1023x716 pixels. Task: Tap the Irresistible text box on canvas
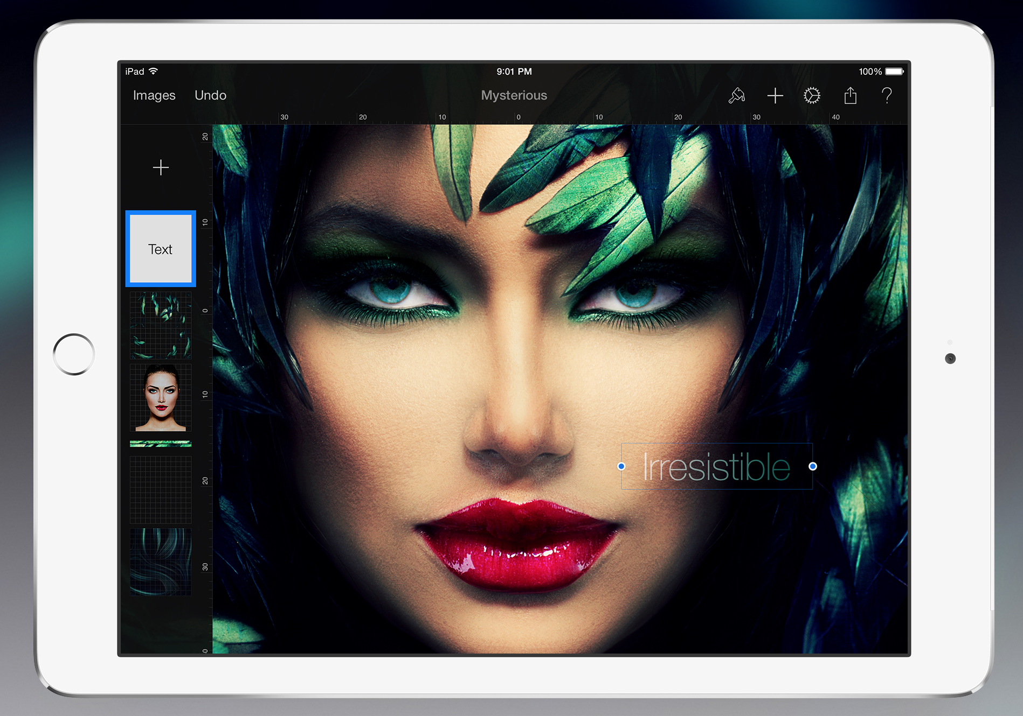point(716,467)
